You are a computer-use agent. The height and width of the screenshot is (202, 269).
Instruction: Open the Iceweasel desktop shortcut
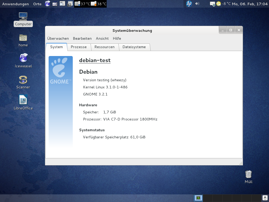pyautogui.click(x=23, y=58)
